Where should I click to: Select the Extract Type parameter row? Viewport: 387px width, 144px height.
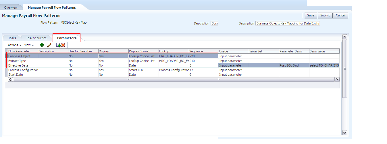coord(172,61)
